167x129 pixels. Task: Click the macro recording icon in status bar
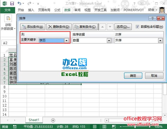coord(15,127)
